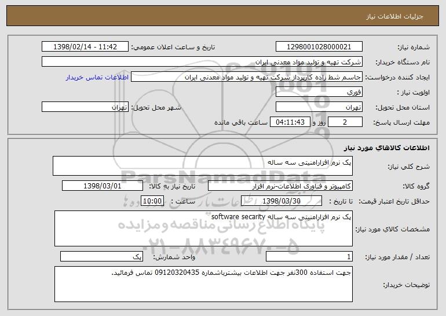
Task: Click the label اولویت نیاز
Action: (x=414, y=93)
